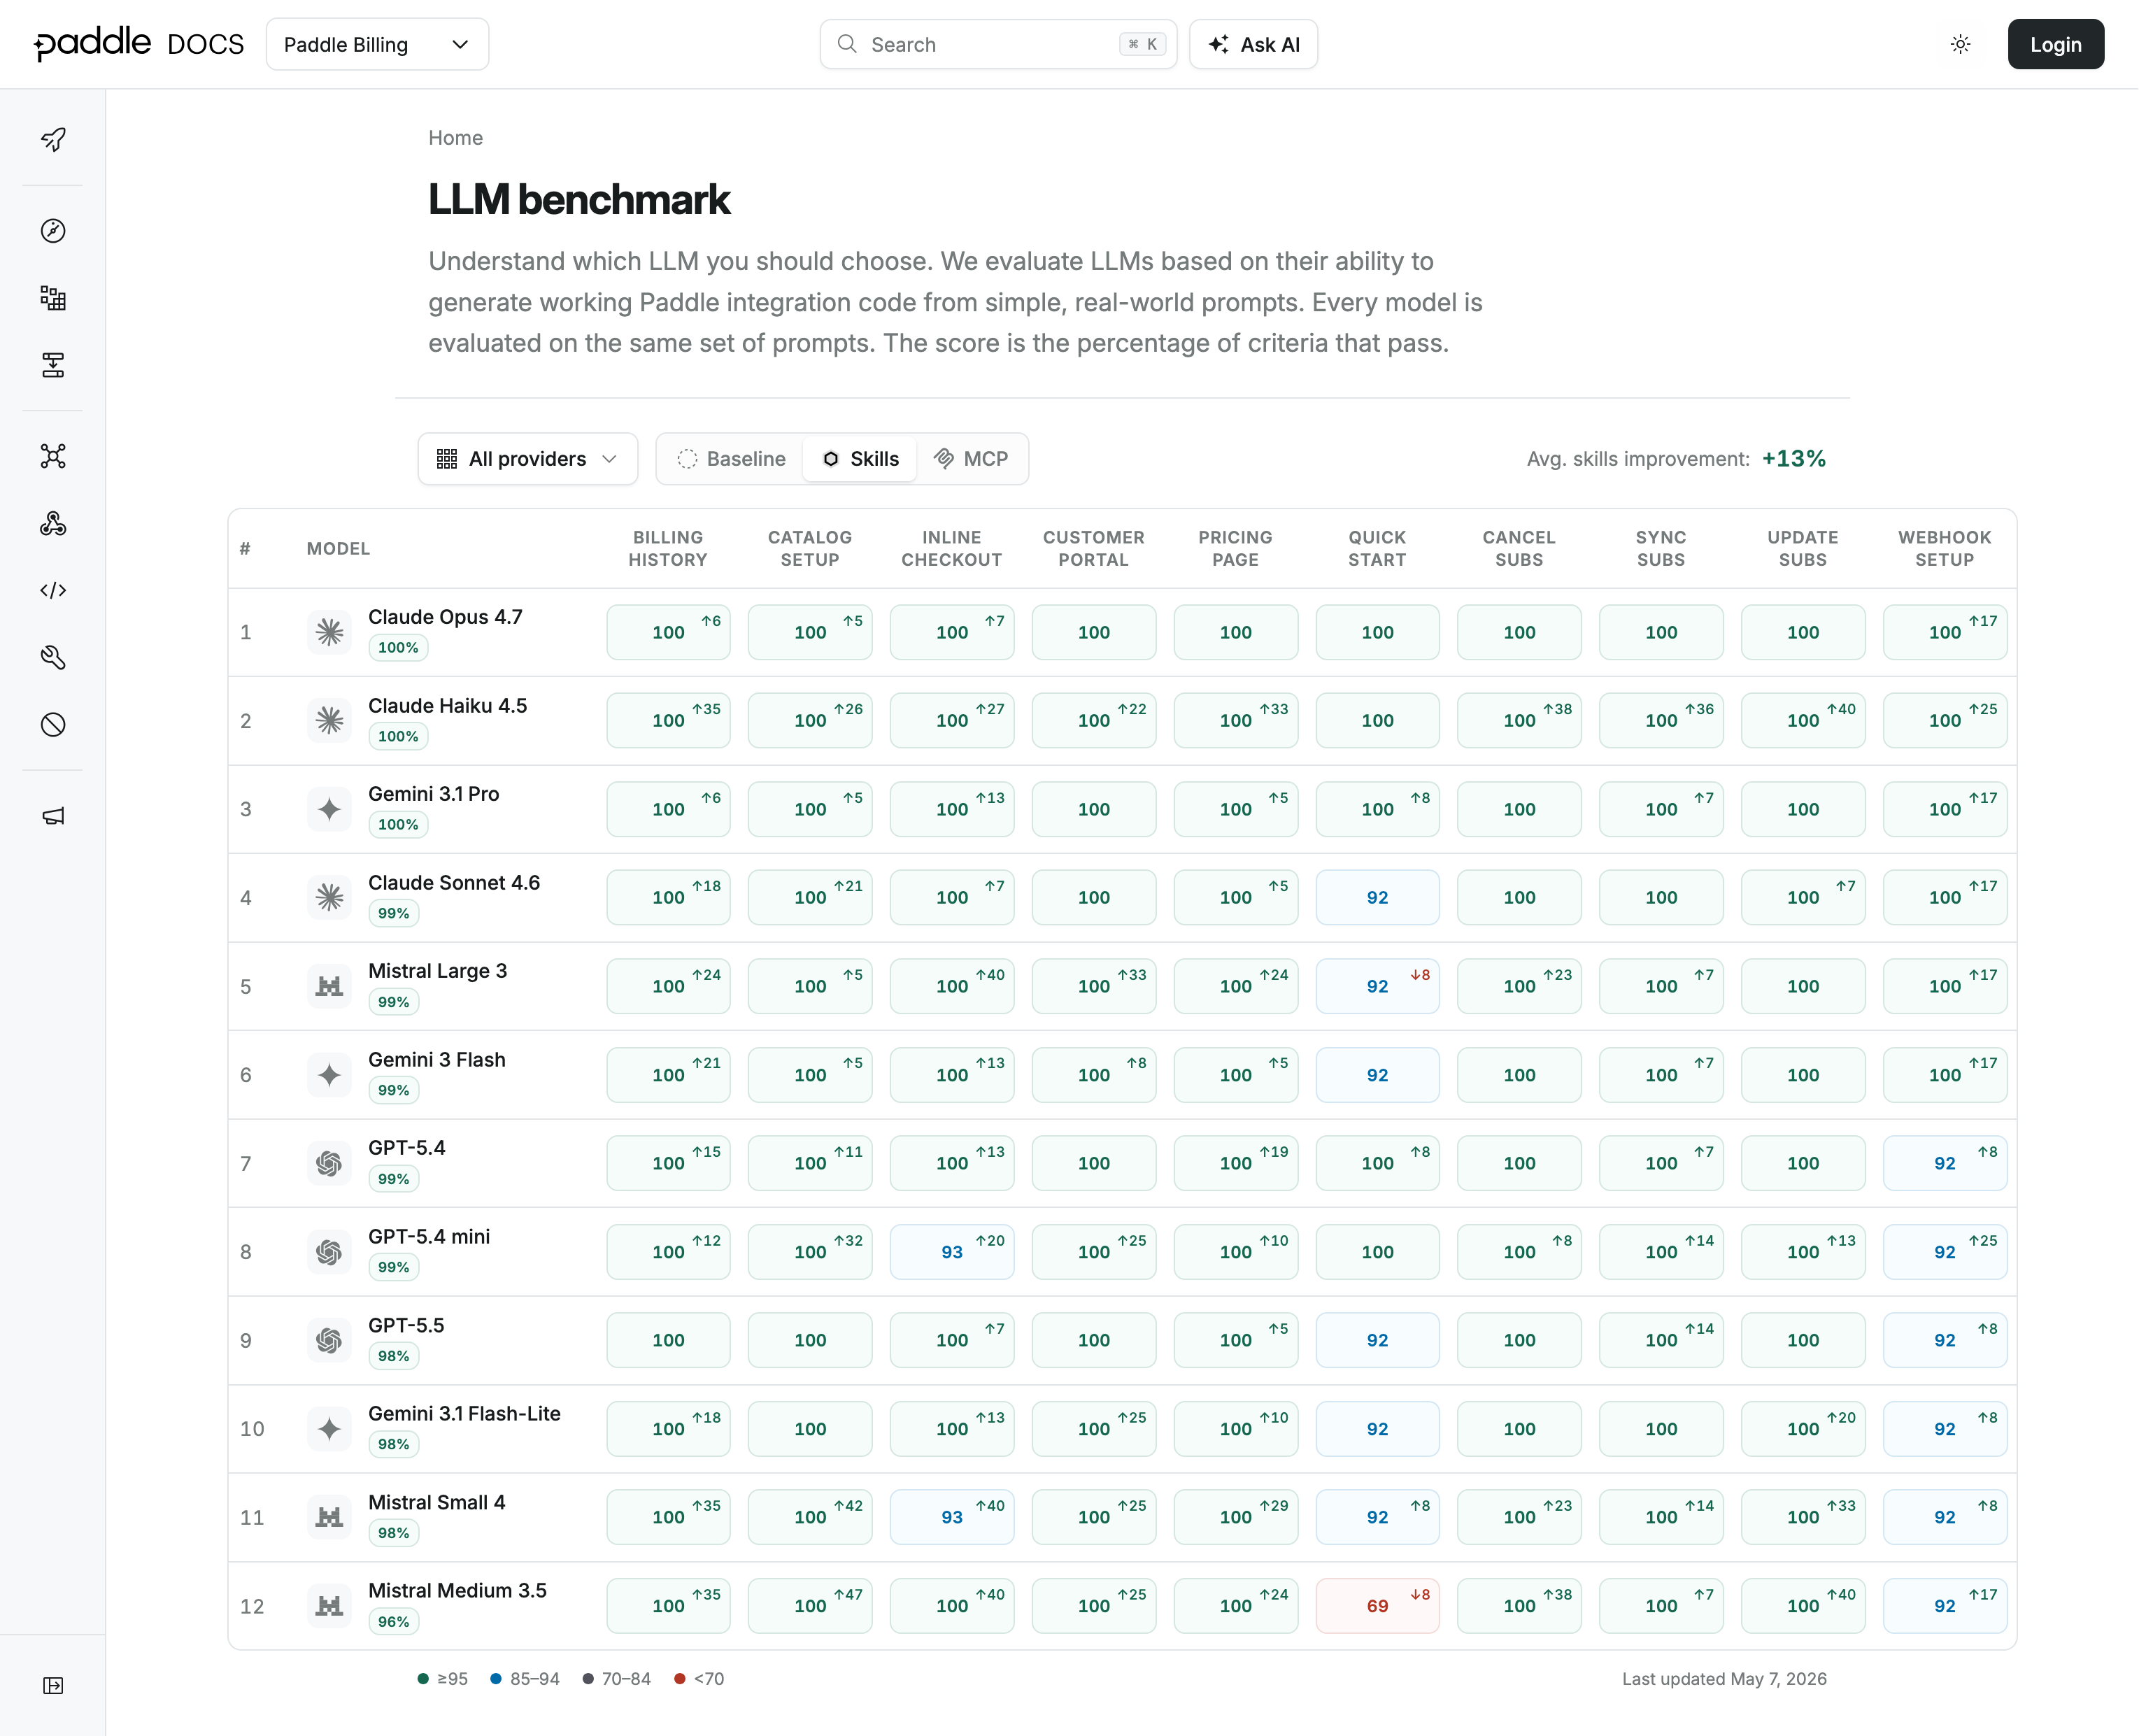Click GPT-5.4 mini Inline Checkout score 93
Screen dimensions: 2139x1736
tap(951, 1252)
